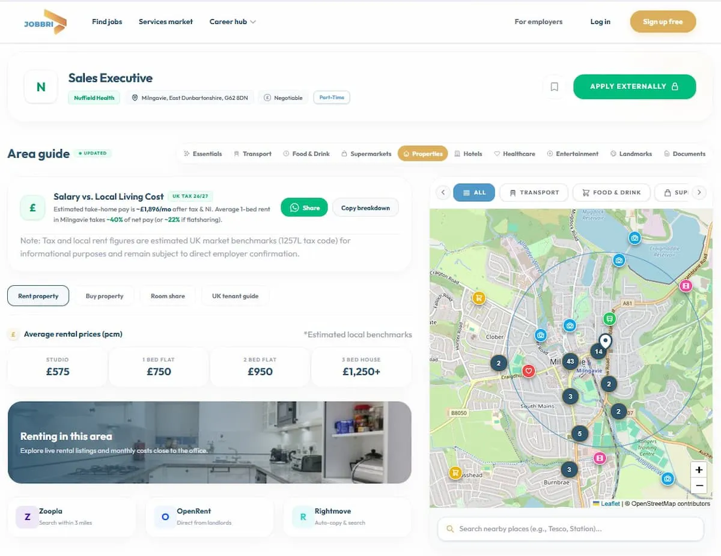Toggle the Food & Drink map filter
Viewport: 721px width, 556px height.
point(611,193)
